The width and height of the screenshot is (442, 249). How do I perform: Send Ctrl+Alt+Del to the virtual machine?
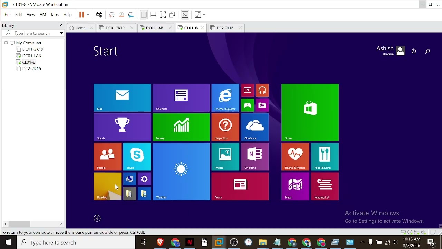tap(99, 15)
